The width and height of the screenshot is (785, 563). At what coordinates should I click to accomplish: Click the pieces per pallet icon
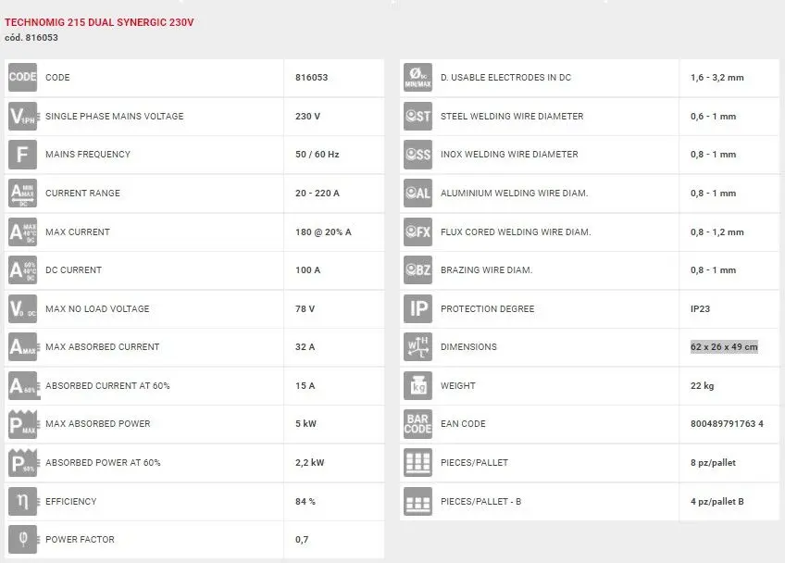point(417,463)
